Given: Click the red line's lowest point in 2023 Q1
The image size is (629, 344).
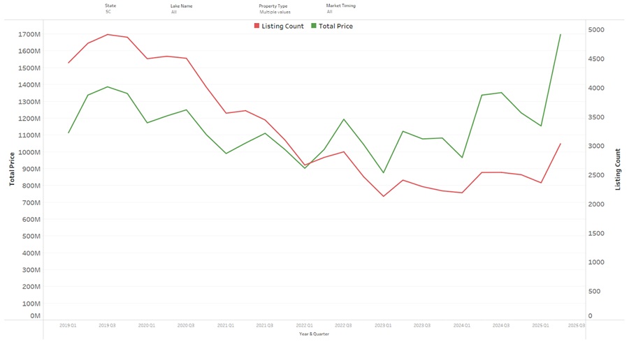Looking at the screenshot, I should tap(383, 196).
